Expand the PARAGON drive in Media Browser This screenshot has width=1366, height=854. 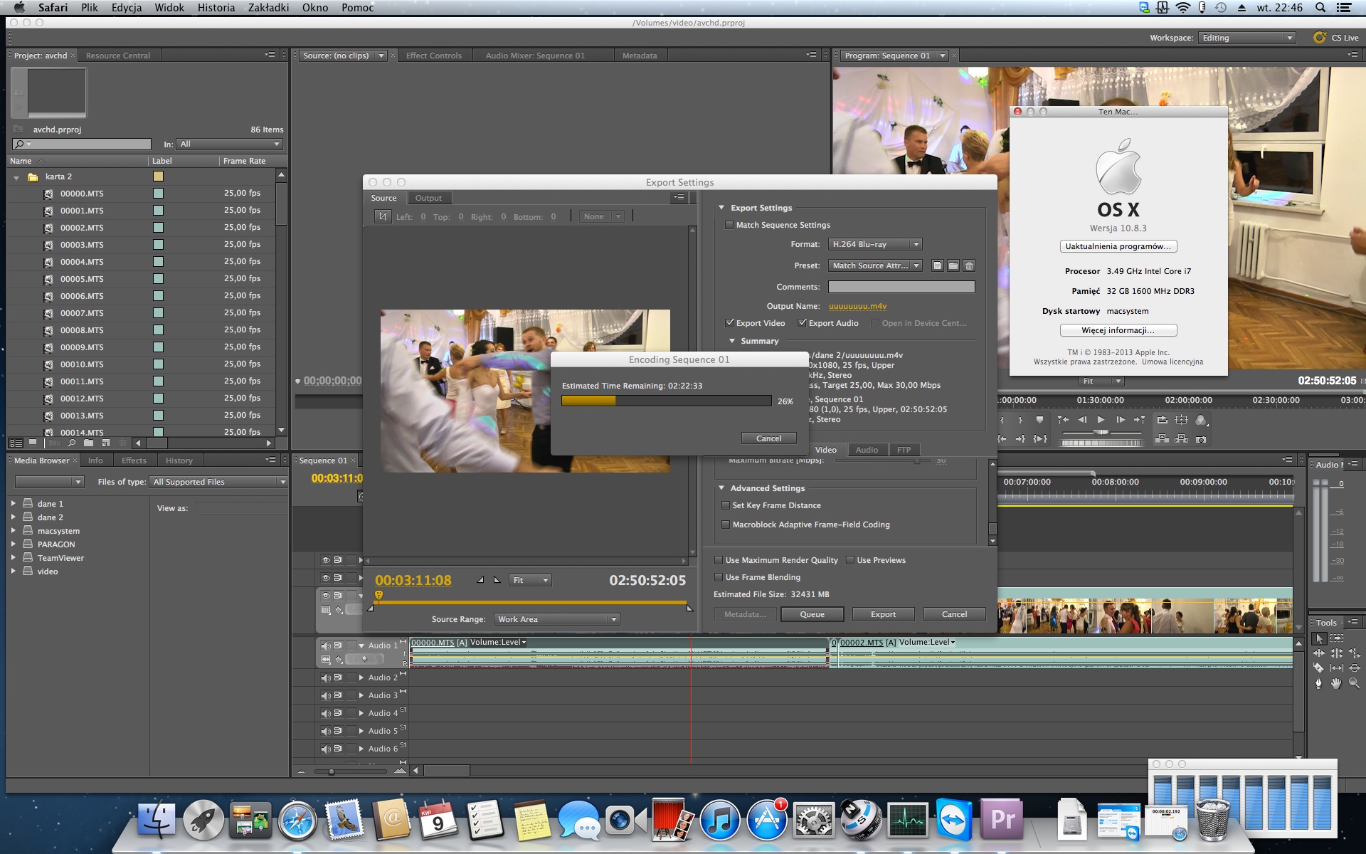tap(13, 544)
